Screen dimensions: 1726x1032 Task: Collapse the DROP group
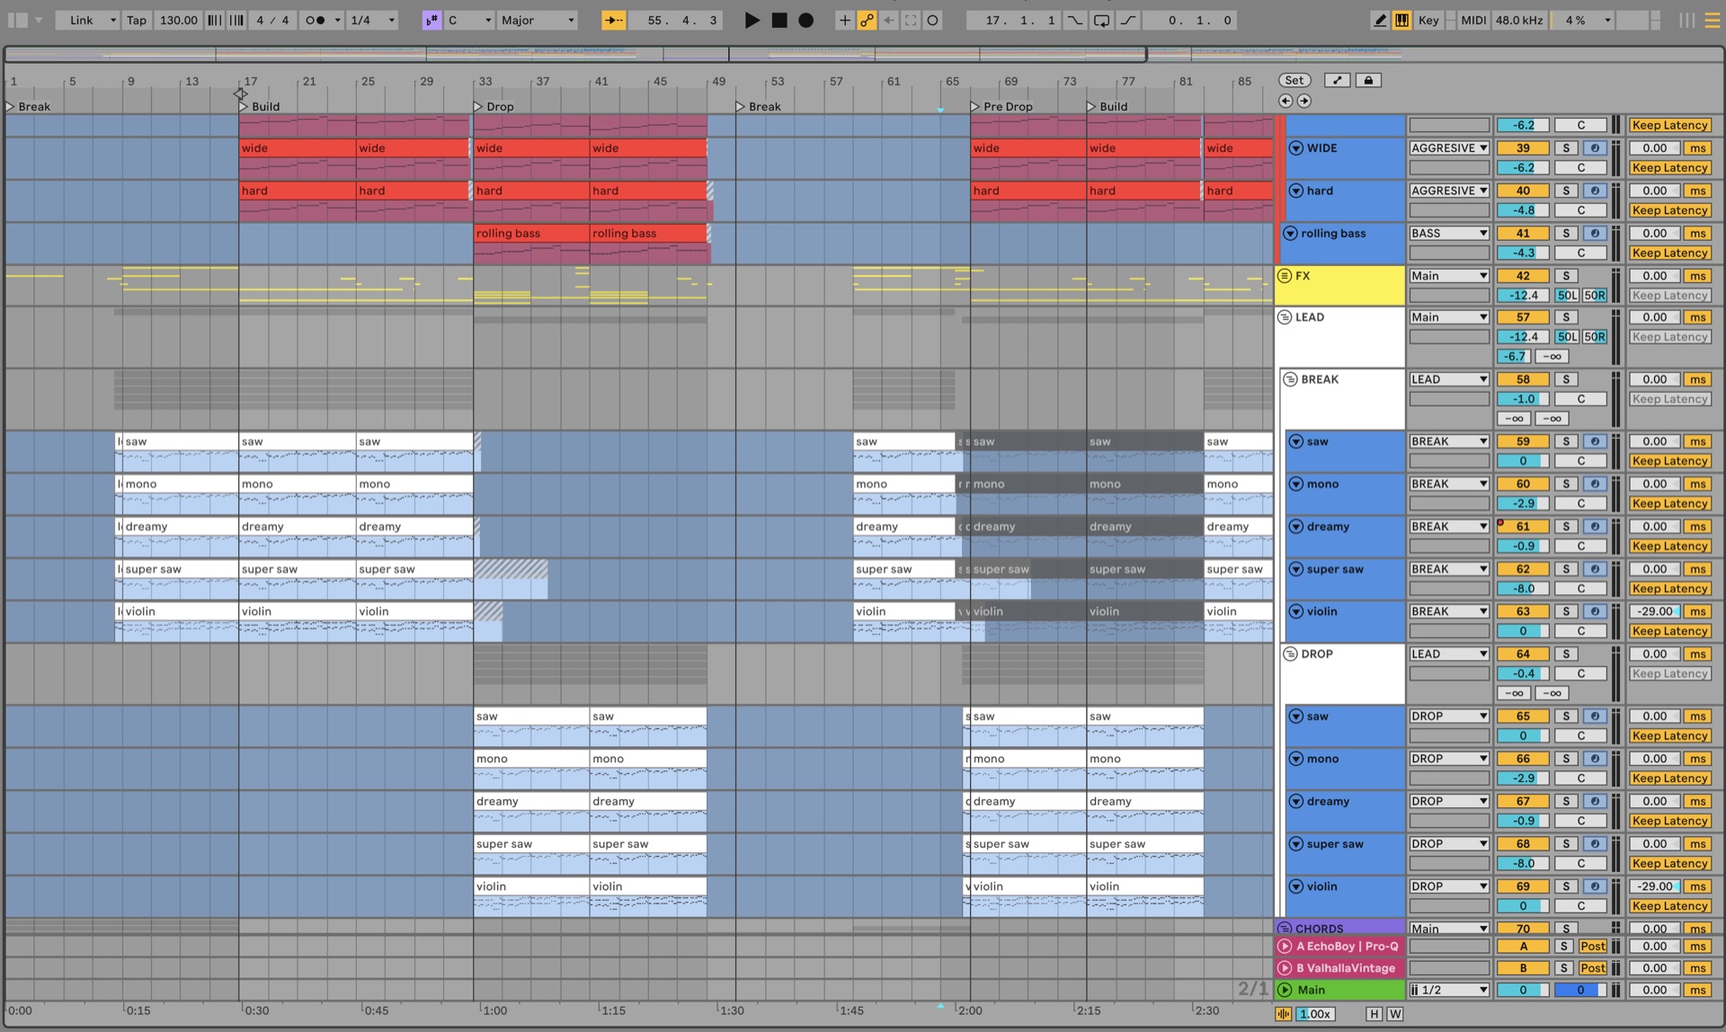[x=1290, y=654]
